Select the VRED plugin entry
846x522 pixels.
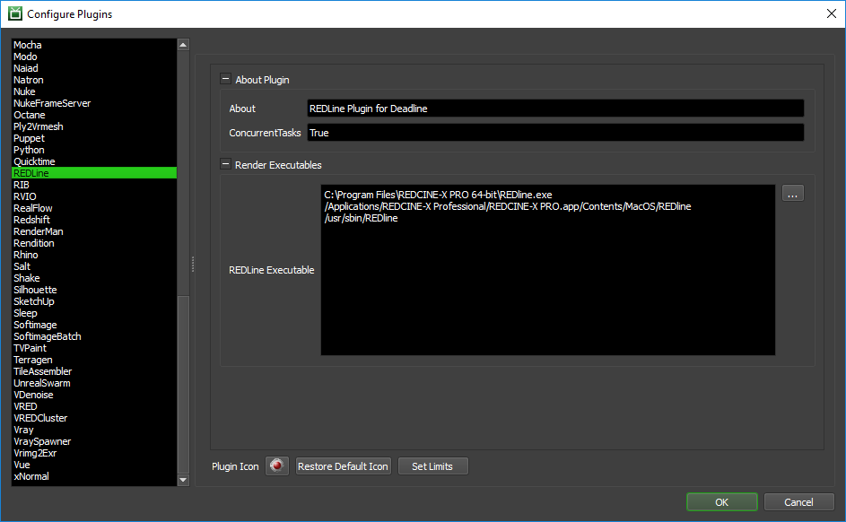(94, 406)
